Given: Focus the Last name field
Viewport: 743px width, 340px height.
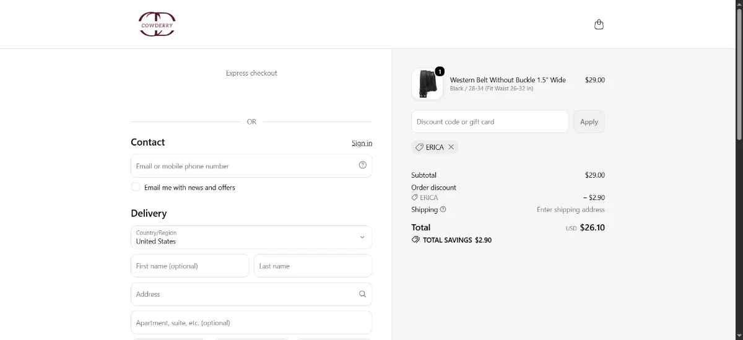Looking at the screenshot, I should [x=313, y=266].
